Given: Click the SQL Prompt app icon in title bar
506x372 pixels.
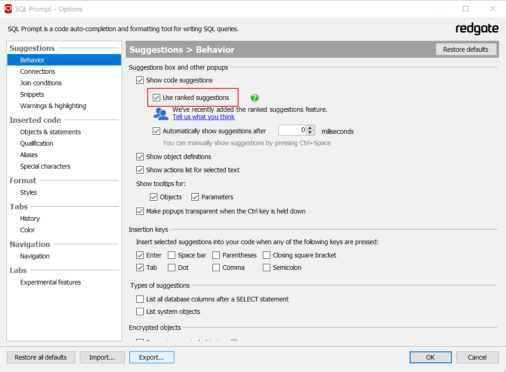Looking at the screenshot, I should (x=8, y=9).
